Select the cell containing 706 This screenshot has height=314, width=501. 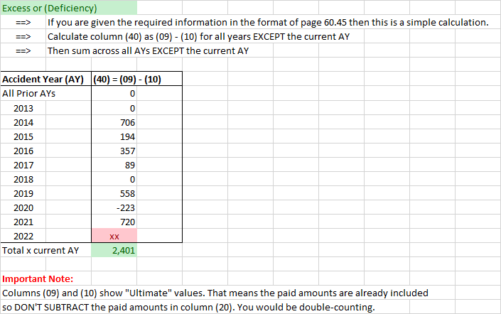[126, 121]
